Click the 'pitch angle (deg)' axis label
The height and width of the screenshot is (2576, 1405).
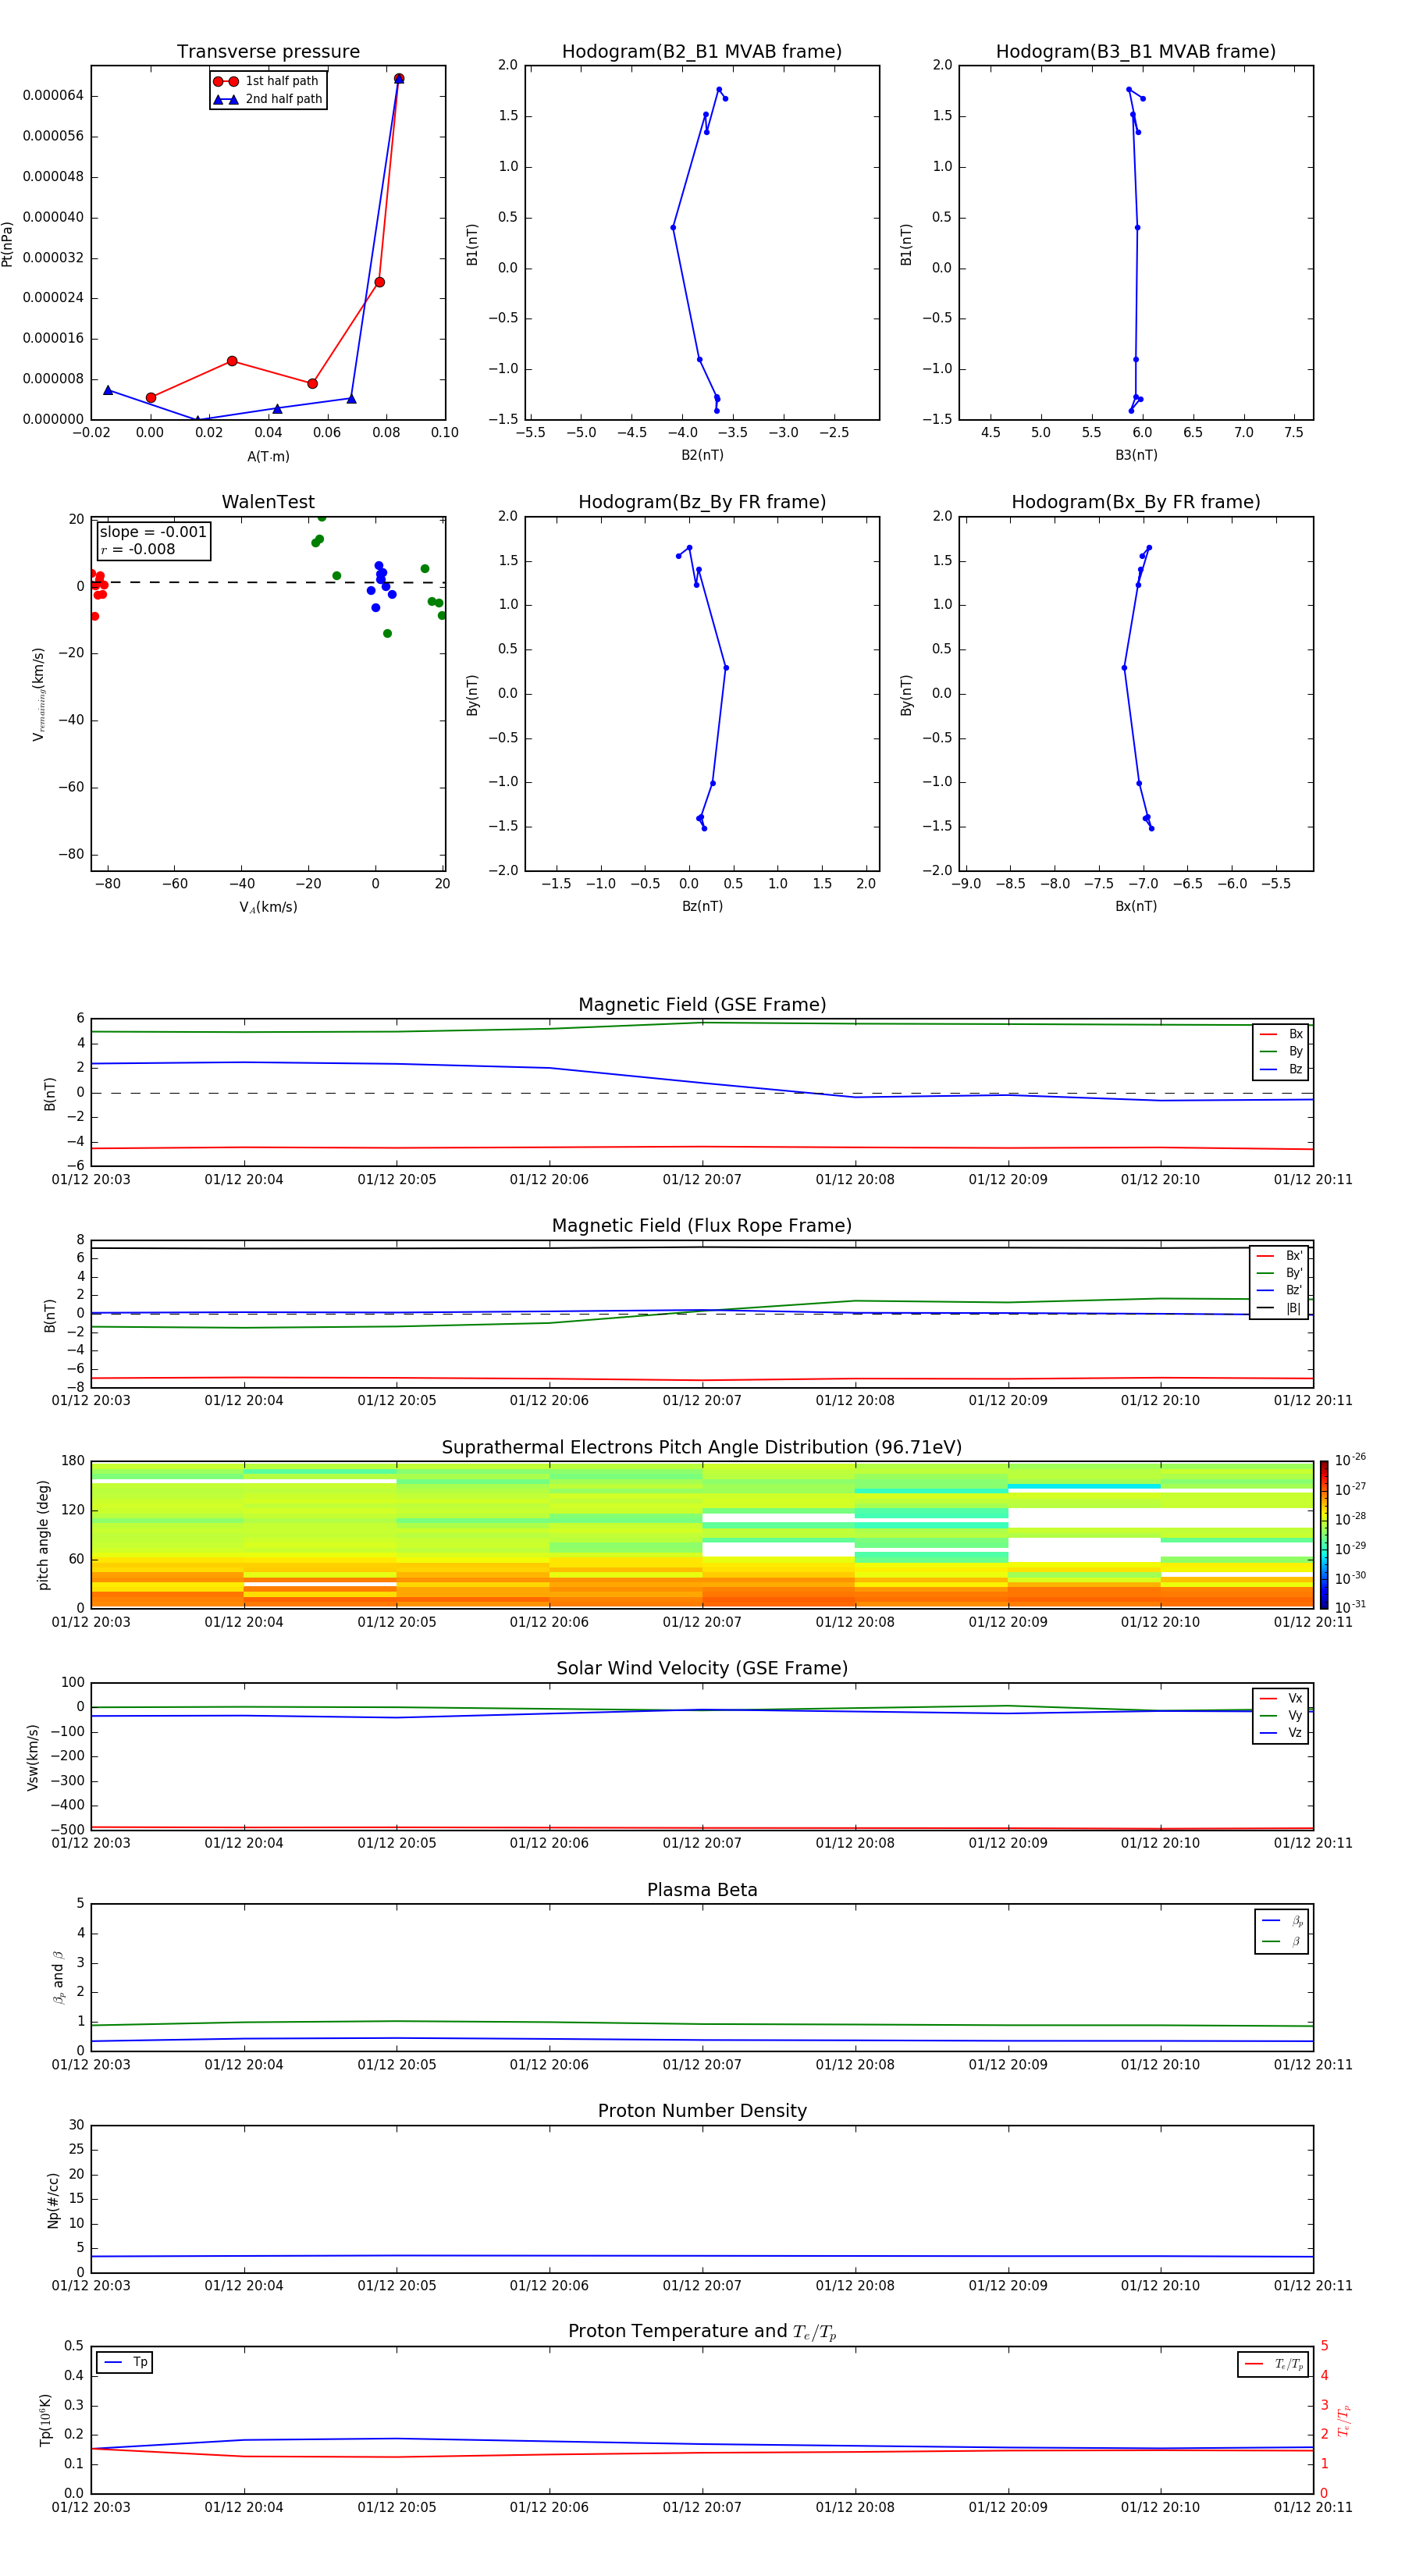[43, 1535]
